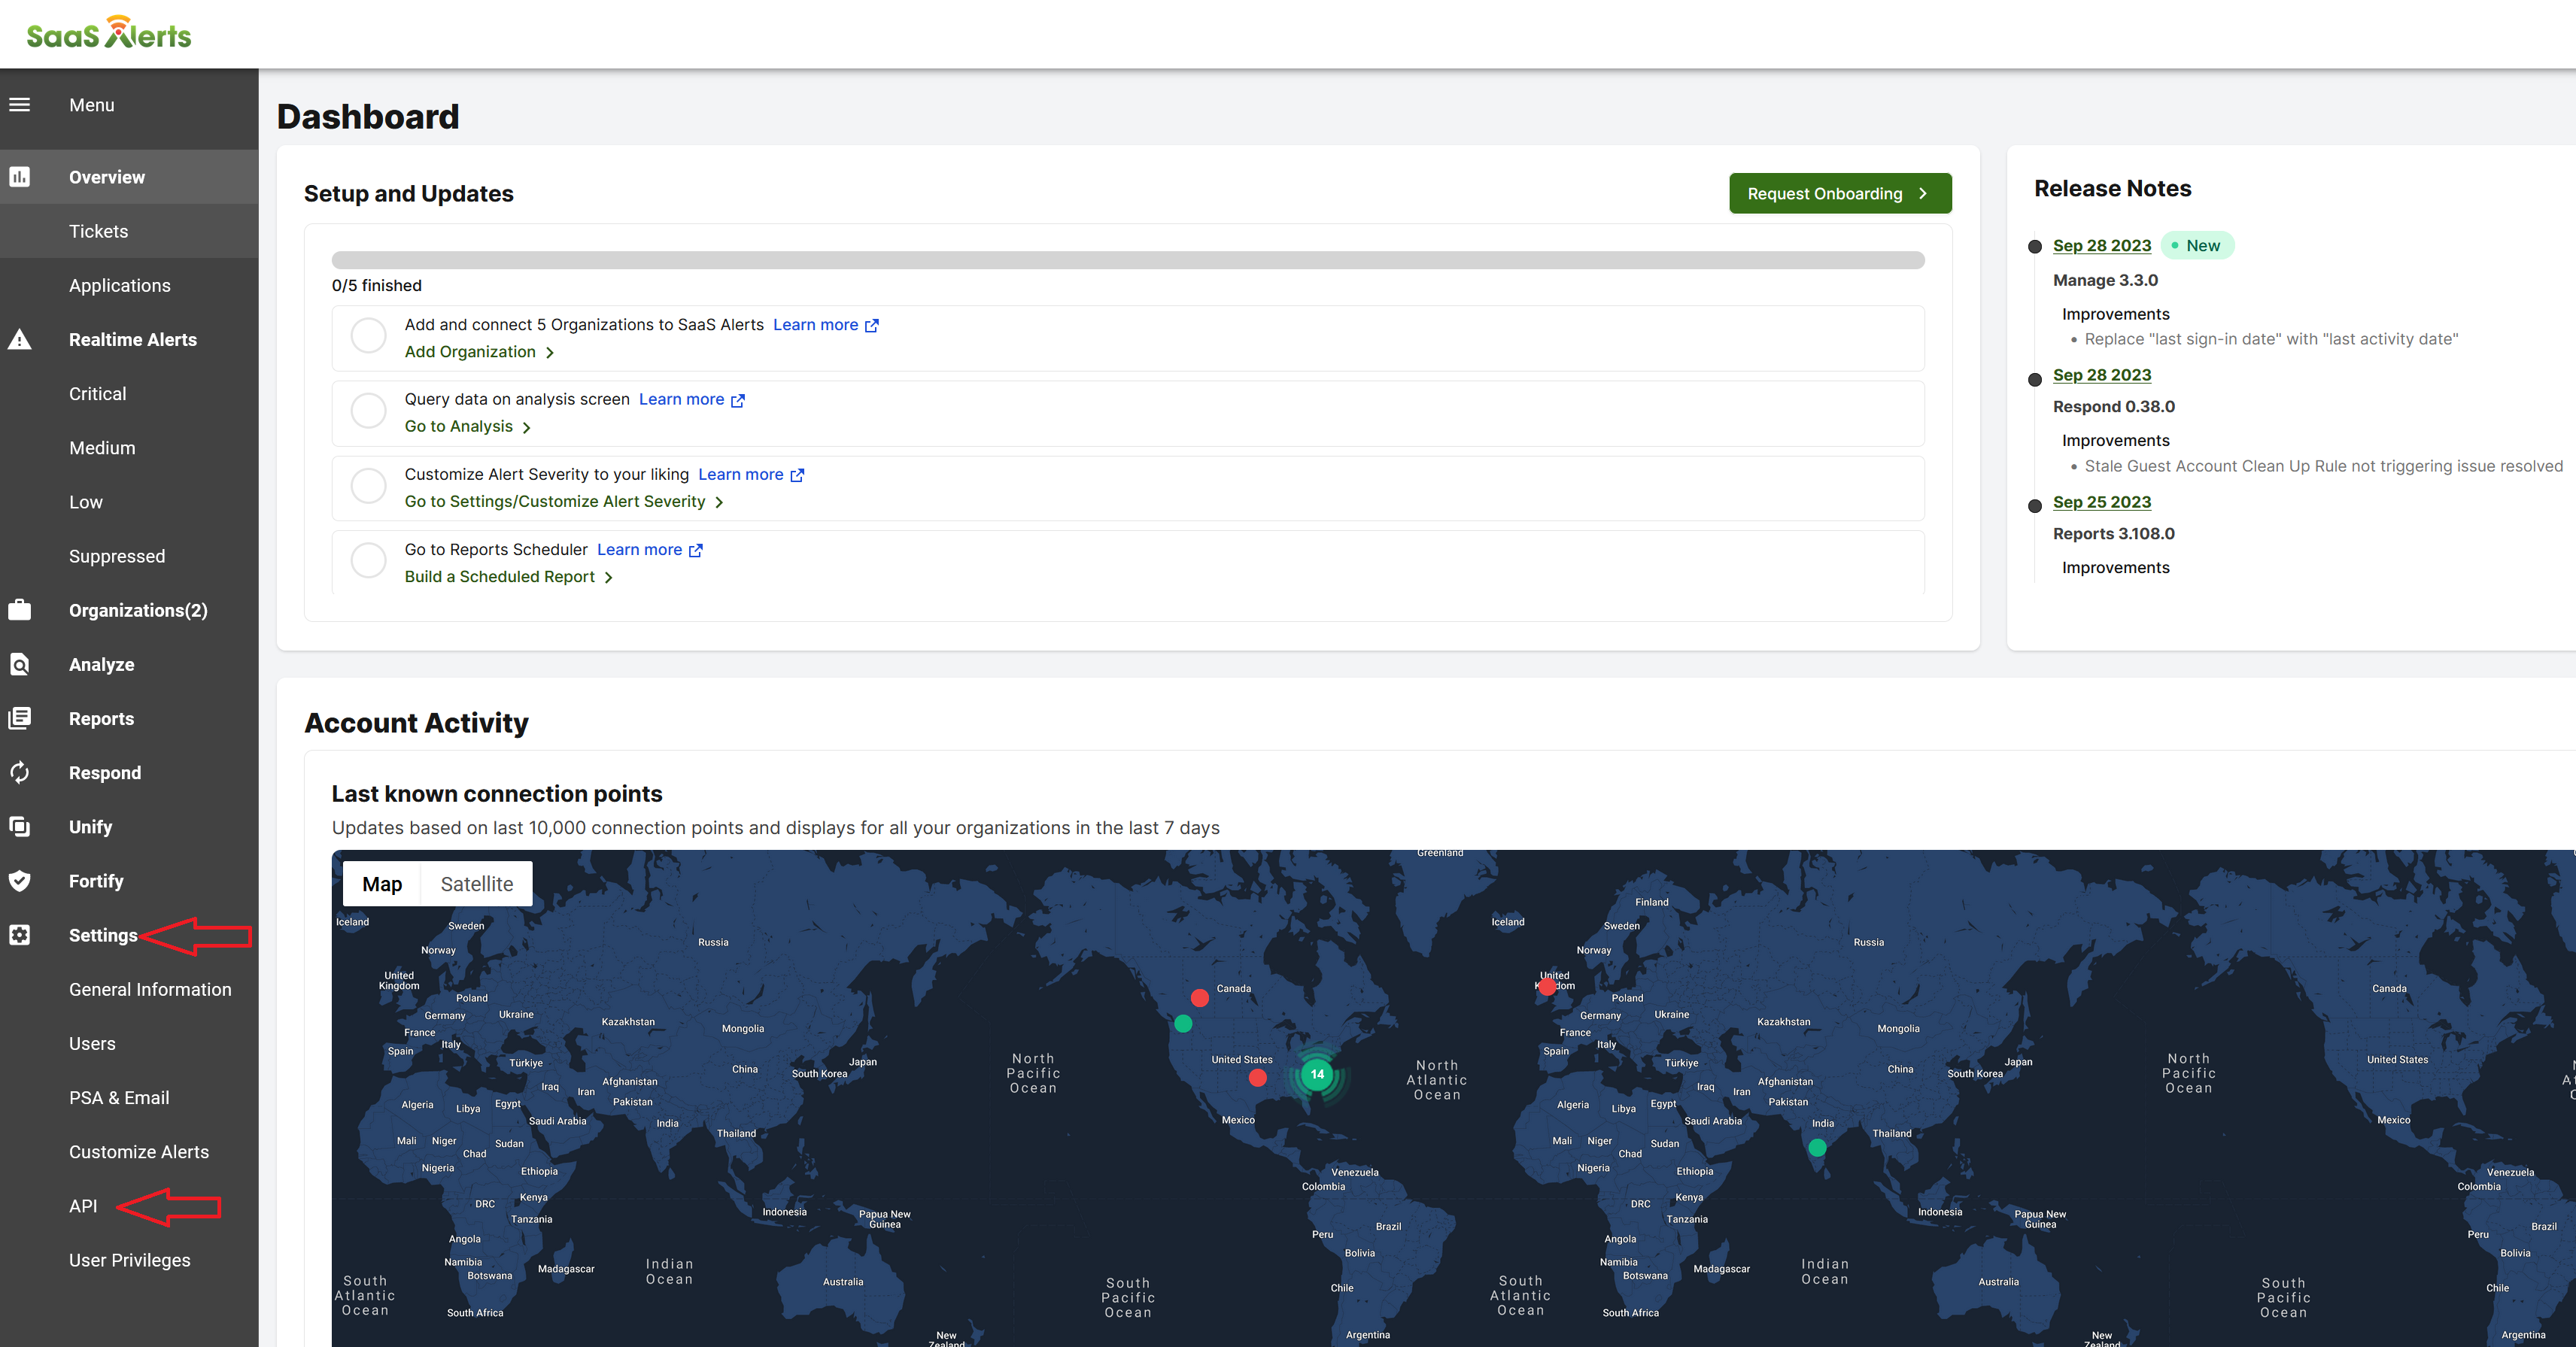
Task: Click the Respond refresh icon
Action: [20, 772]
